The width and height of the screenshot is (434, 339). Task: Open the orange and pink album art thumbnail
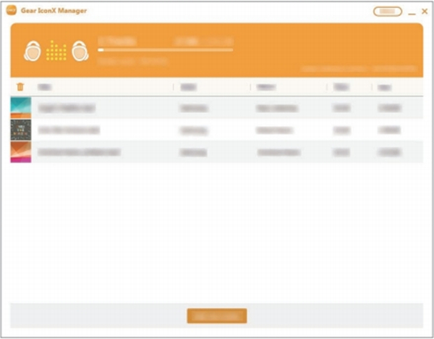point(21,152)
